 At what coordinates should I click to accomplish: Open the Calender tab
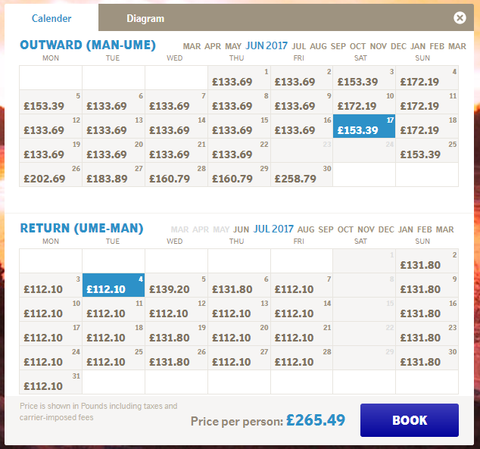pyautogui.click(x=51, y=18)
